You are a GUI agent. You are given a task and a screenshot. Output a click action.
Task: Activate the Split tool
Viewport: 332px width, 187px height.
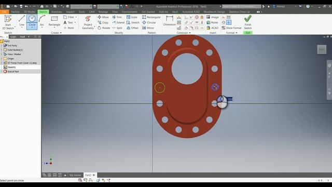[117, 28]
